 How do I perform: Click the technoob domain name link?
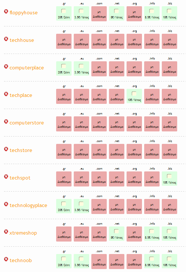(21, 260)
